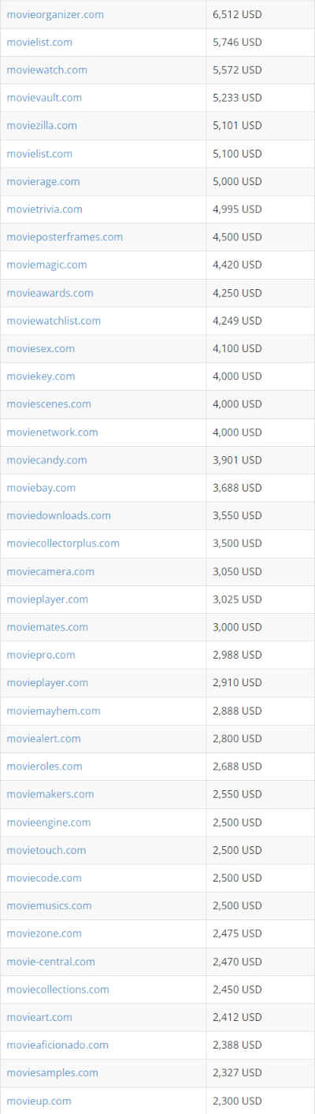Open the movieorganizer.com link
Image resolution: width=315 pixels, height=1114 pixels.
click(55, 14)
